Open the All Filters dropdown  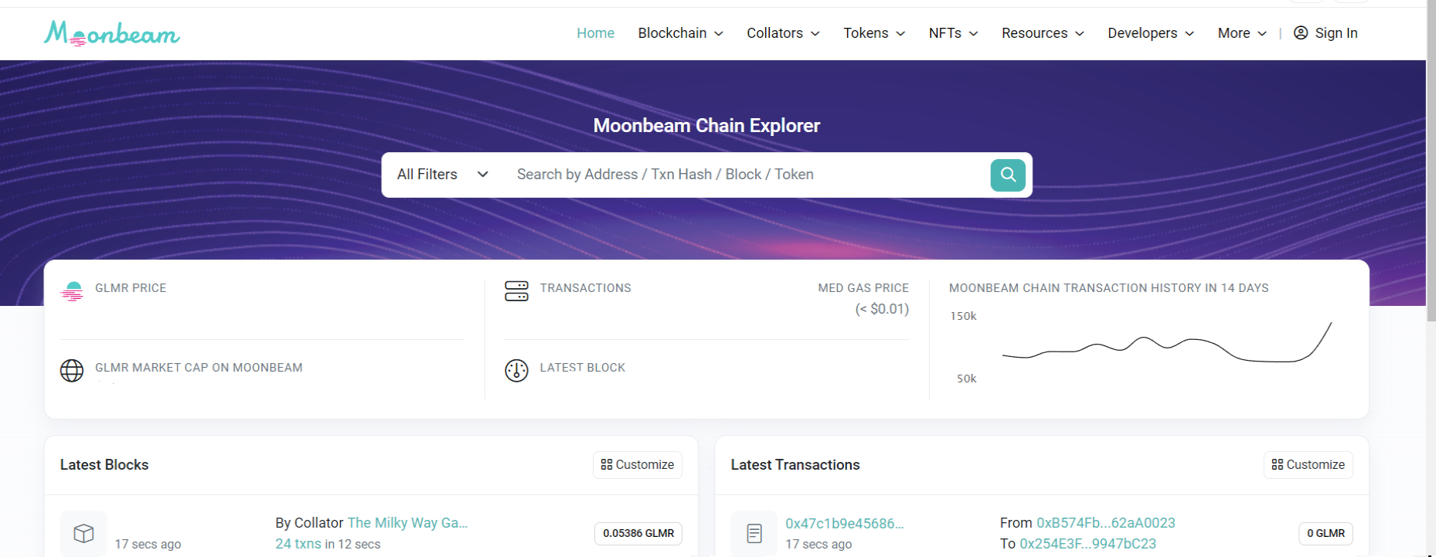[443, 175]
